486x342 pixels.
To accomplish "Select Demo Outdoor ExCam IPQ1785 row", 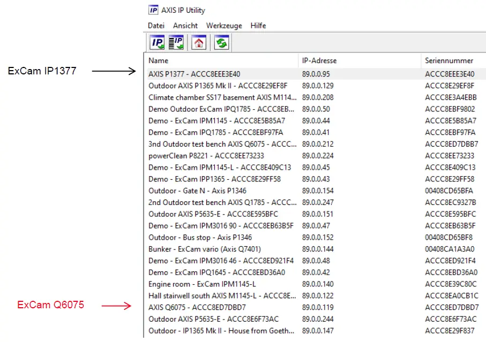I will (316, 109).
